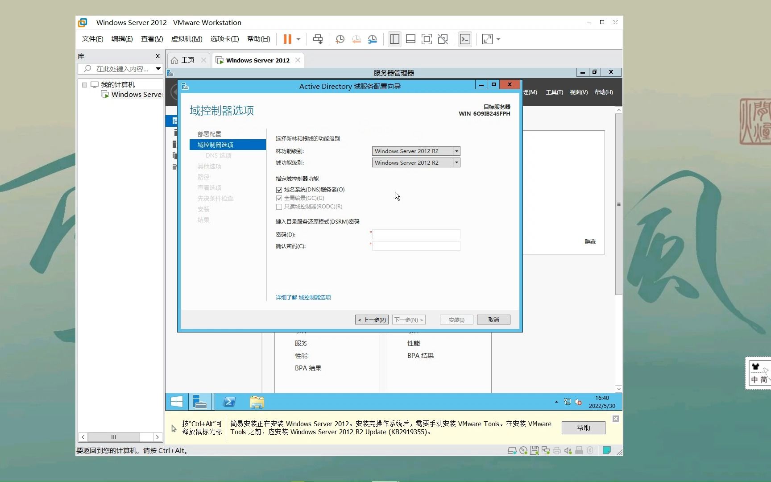Select 部署配置 in the wizard steps
771x482 pixels.
209,134
